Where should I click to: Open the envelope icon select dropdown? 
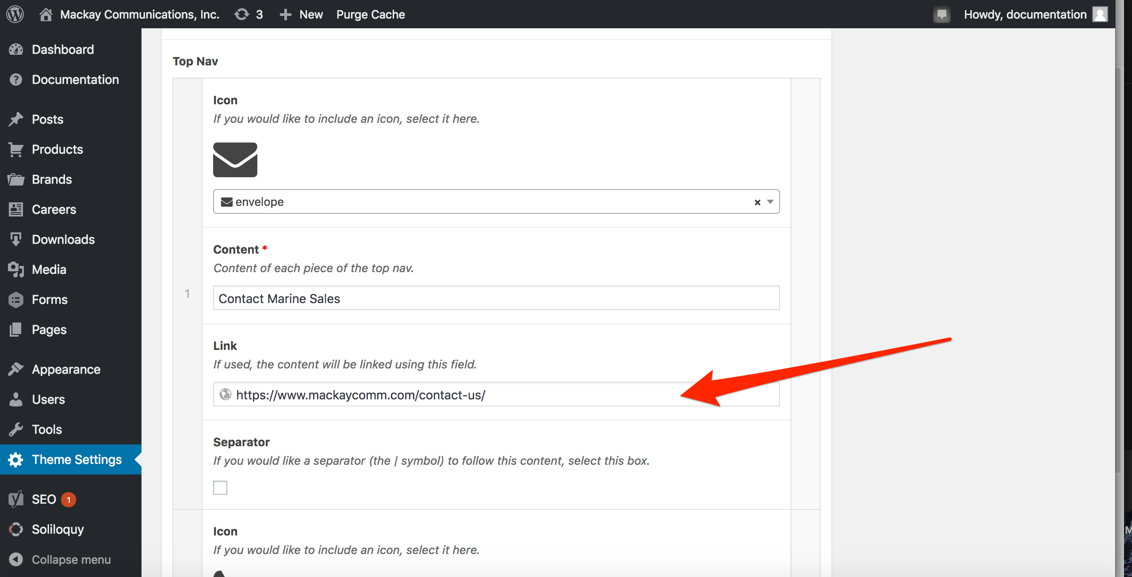pyautogui.click(x=496, y=201)
